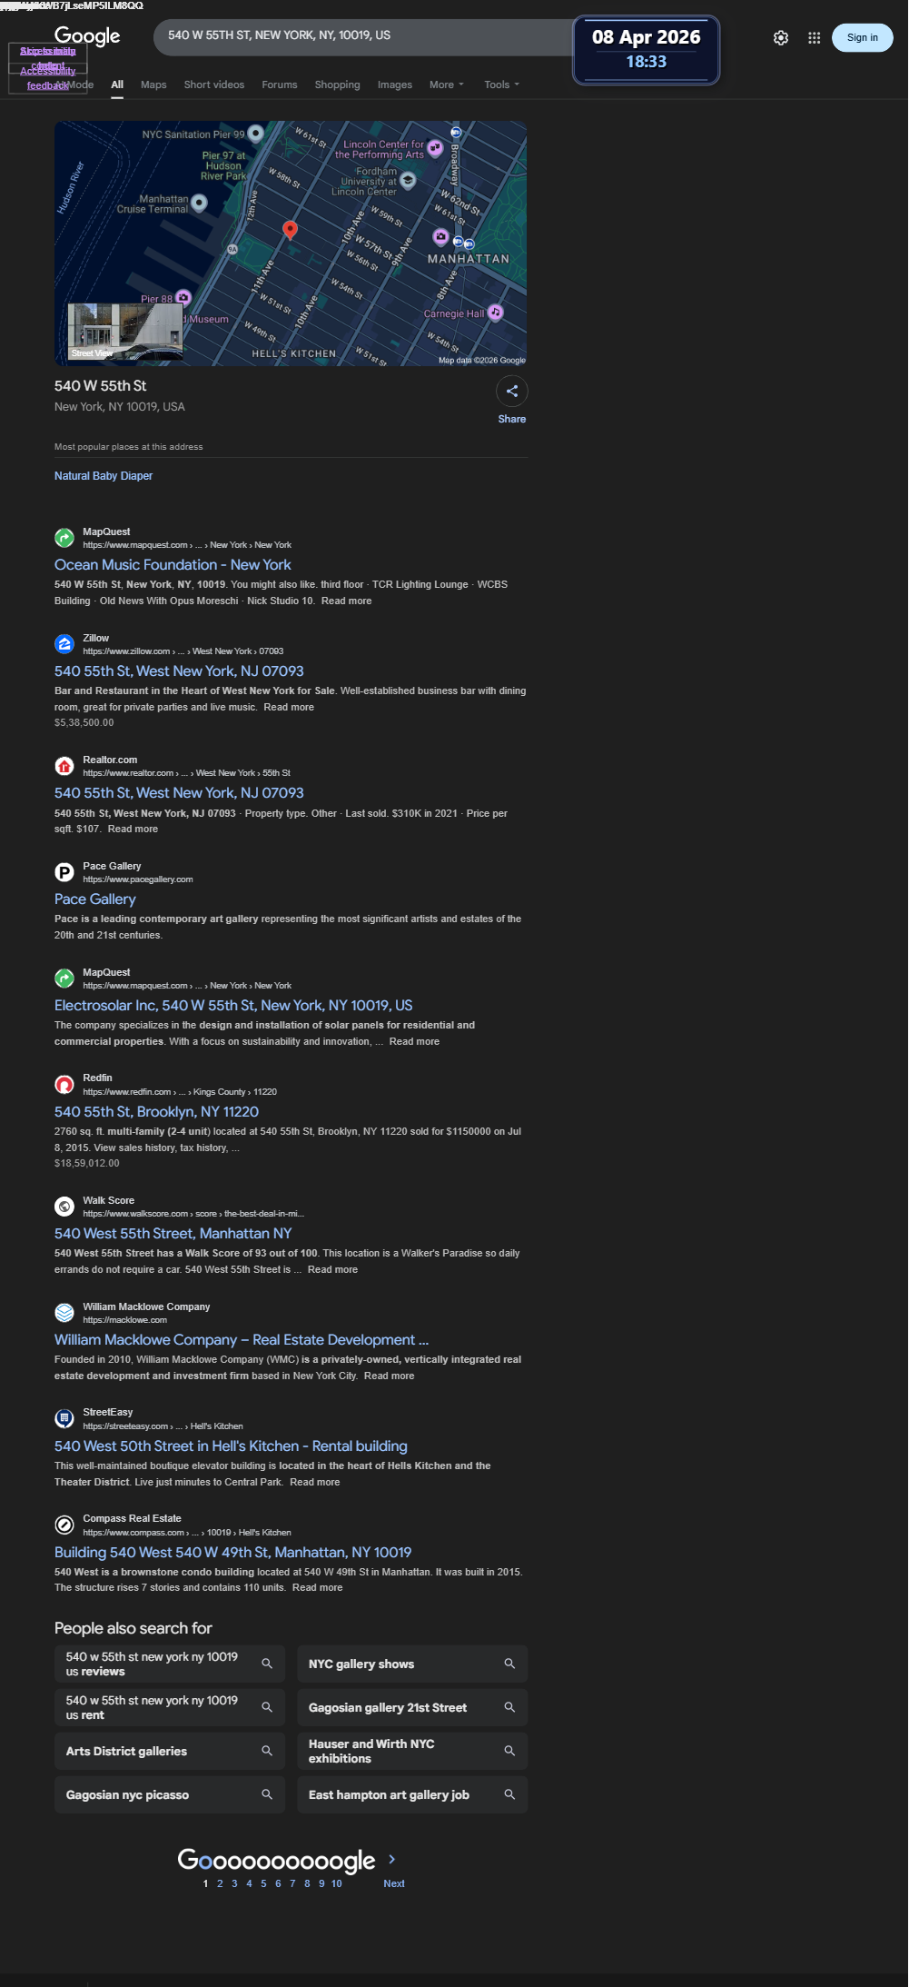Click the red location pin on map
Screen dimensions: 919x1987
click(x=291, y=230)
